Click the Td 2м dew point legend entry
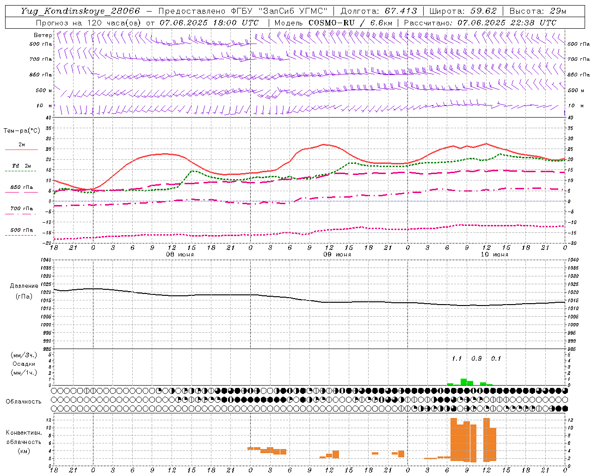Screen dimensions: 592x474 22,166
